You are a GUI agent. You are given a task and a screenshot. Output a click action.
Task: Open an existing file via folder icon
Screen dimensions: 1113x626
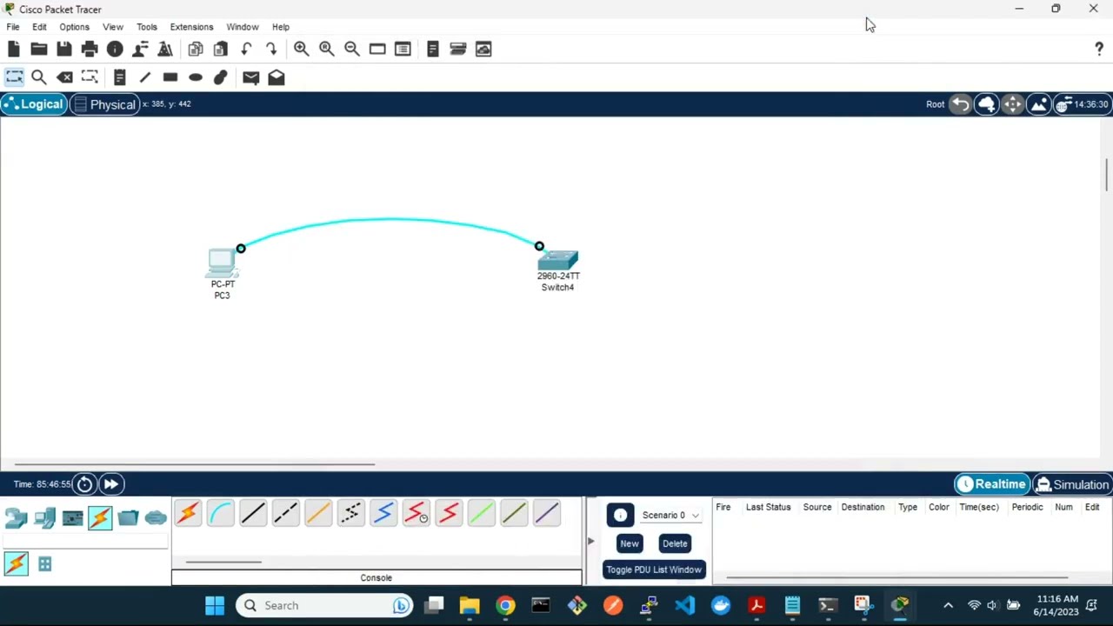pyautogui.click(x=39, y=49)
